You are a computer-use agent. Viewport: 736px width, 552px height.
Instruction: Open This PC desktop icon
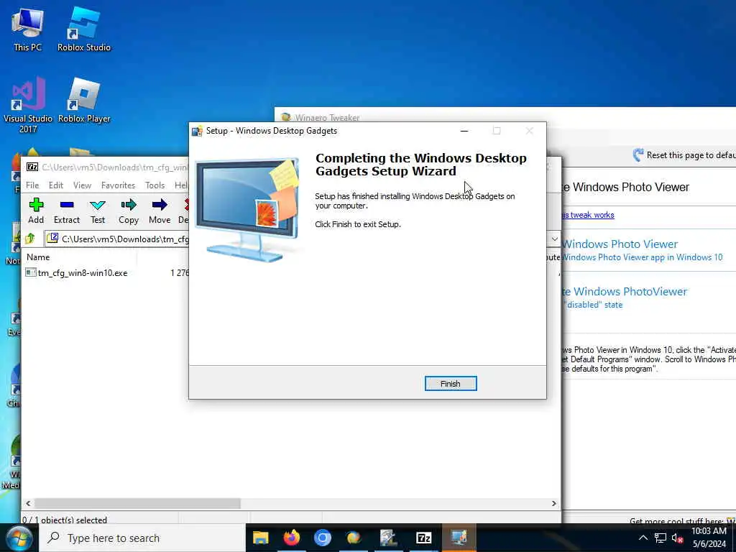click(27, 29)
